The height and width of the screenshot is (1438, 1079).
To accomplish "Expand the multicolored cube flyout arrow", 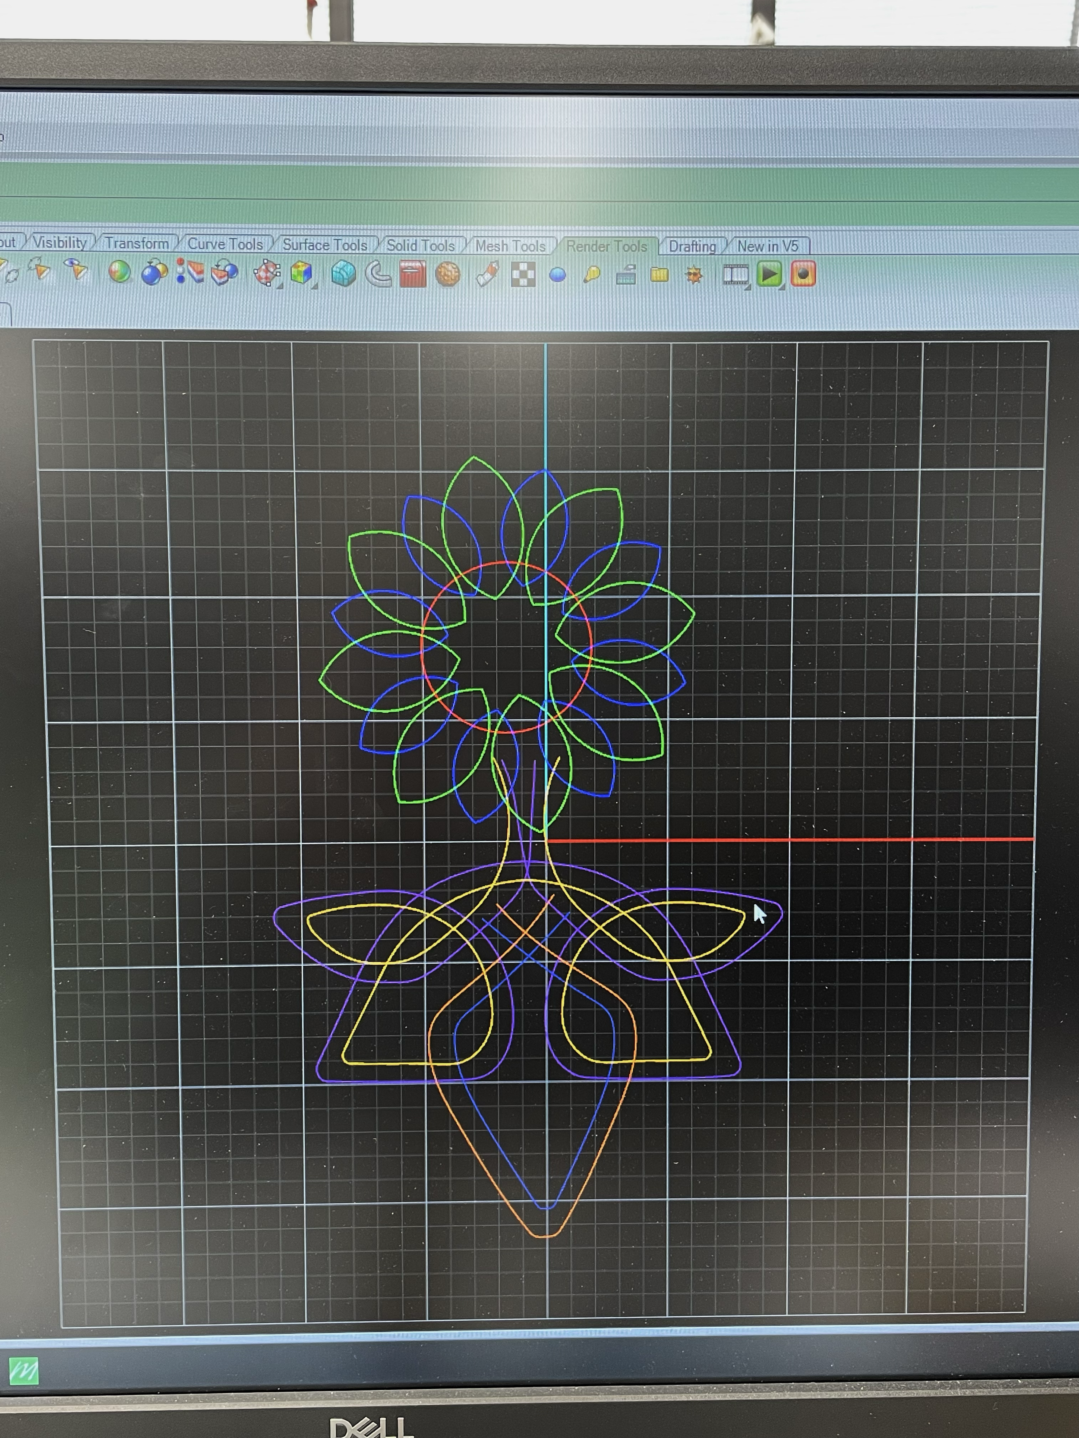I will [x=315, y=286].
